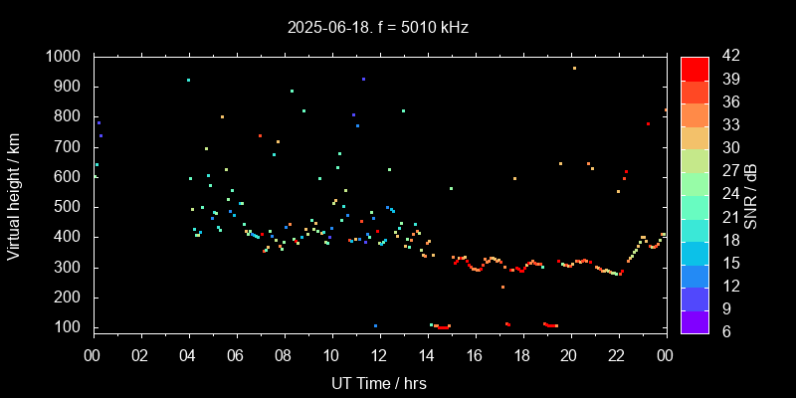Click the 1000 tick label on height axis

tap(64, 57)
